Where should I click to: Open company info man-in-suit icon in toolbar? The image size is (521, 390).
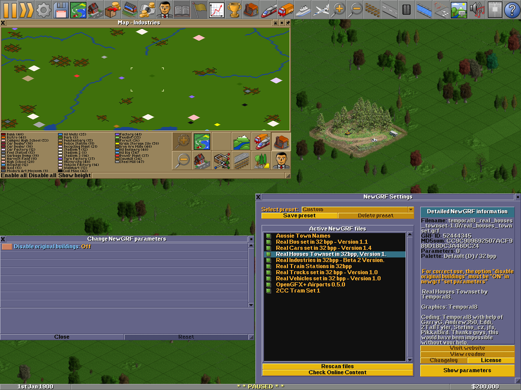[164, 9]
